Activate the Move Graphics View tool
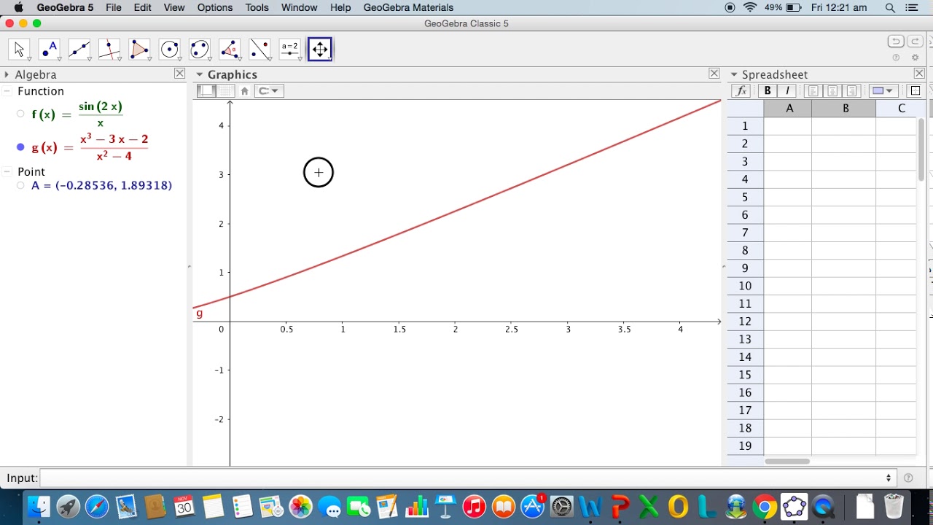The height and width of the screenshot is (525, 933). tap(320, 50)
